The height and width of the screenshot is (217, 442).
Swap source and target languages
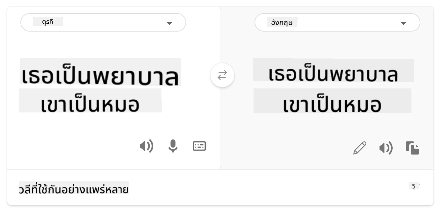(x=222, y=75)
